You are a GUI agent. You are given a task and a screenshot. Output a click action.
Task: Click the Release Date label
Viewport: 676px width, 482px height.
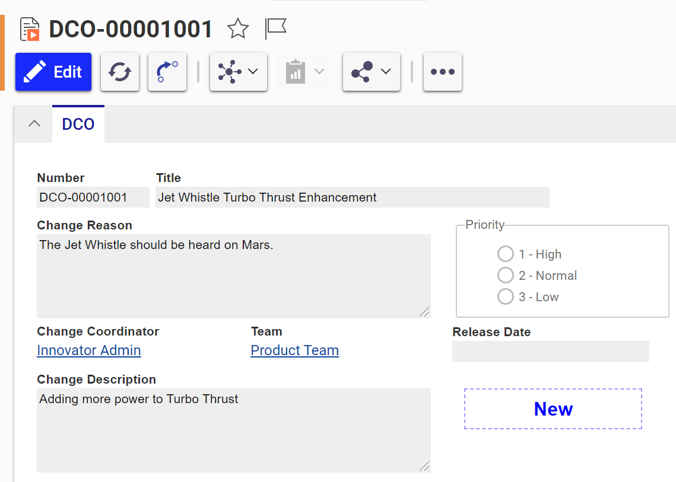click(x=491, y=332)
